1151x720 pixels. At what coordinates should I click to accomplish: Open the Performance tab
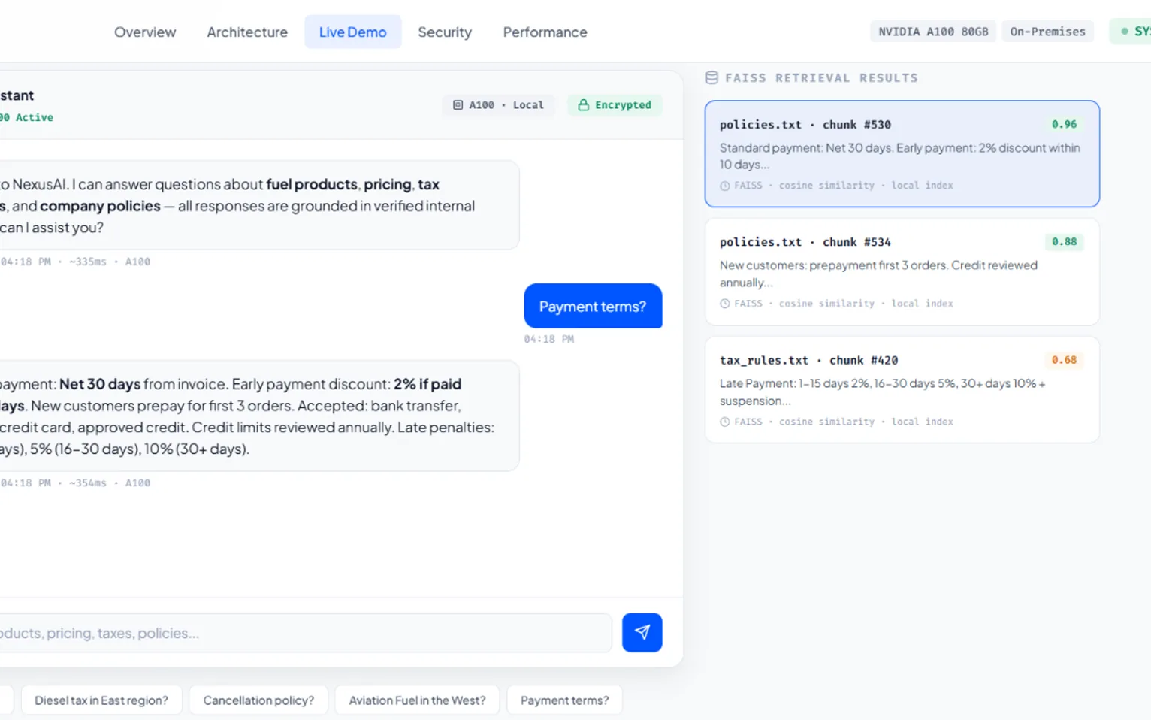545,32
